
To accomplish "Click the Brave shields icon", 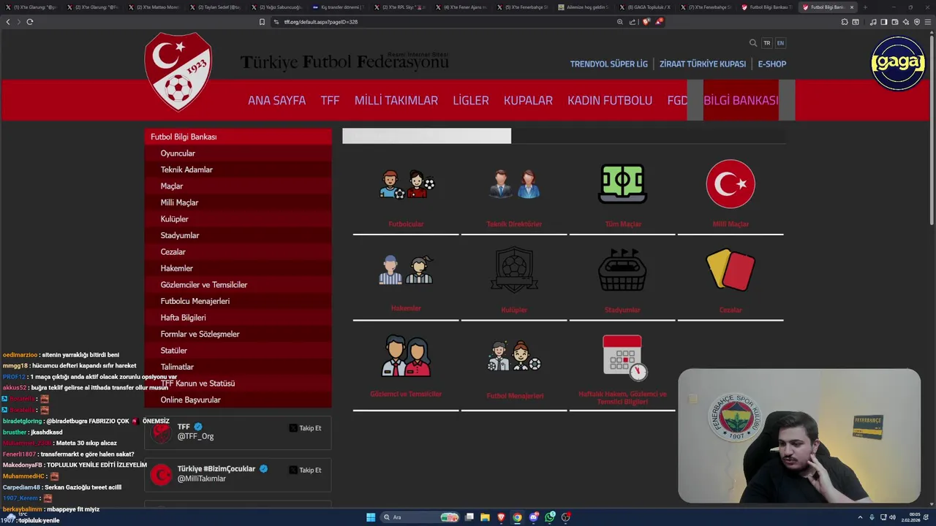I will [646, 22].
